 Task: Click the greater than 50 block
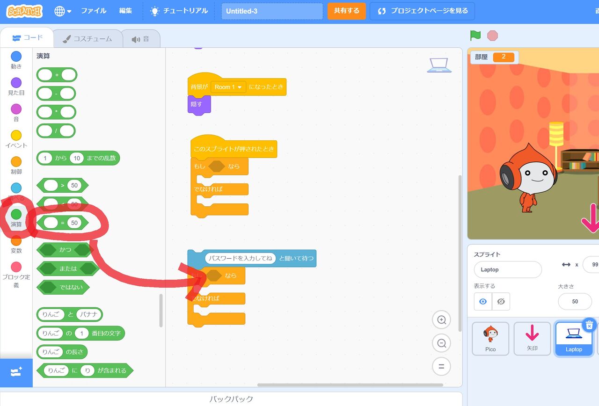[62, 185]
